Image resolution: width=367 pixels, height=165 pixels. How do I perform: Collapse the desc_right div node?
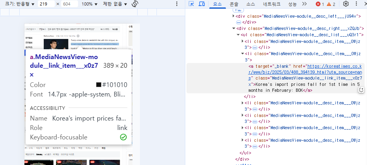point(234,28)
